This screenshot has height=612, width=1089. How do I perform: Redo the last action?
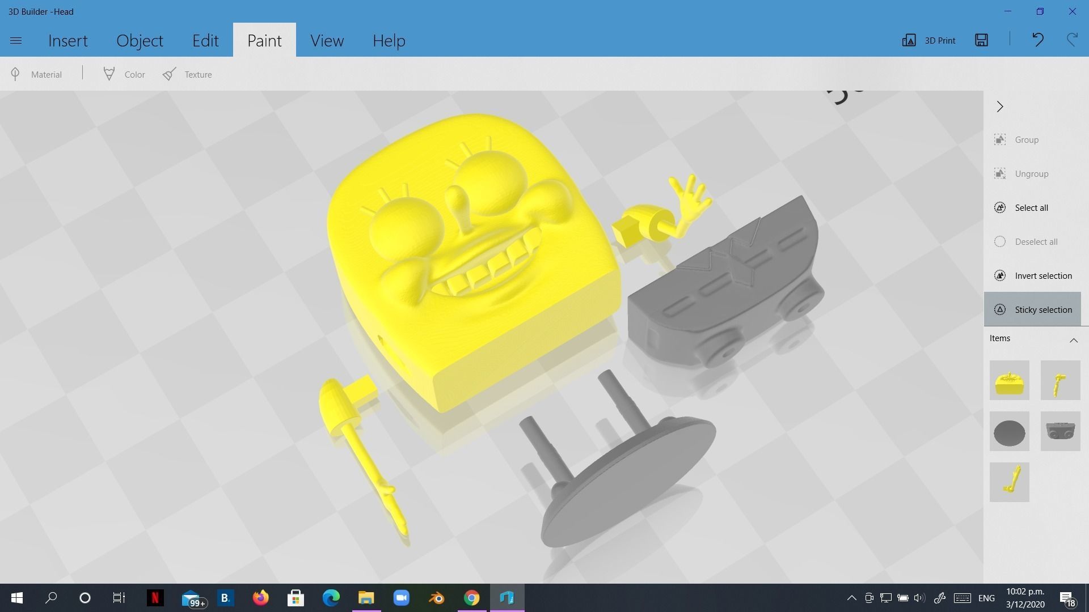(1071, 40)
